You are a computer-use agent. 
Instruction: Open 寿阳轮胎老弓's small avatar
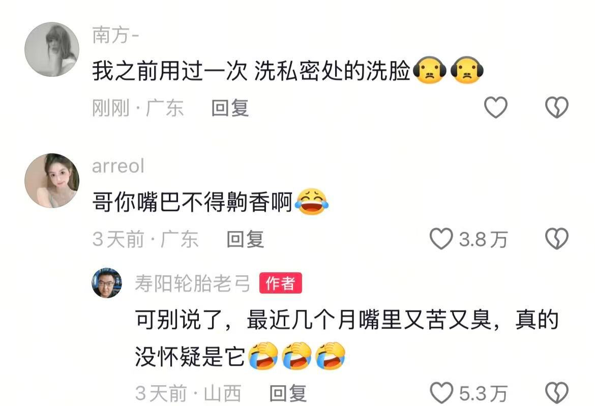click(107, 282)
